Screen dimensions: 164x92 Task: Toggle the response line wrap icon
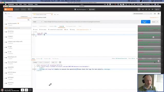tap(60, 62)
